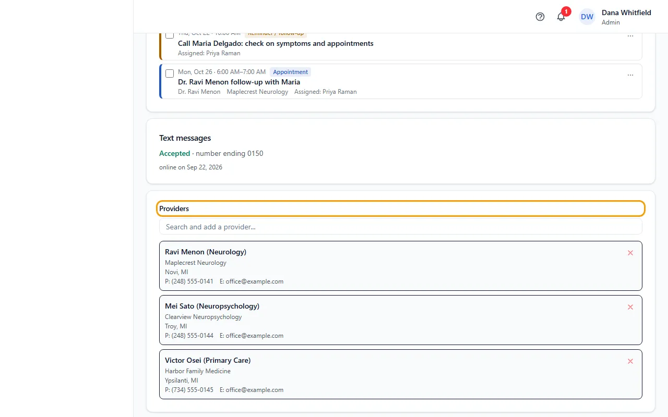Open the help question mark icon

pyautogui.click(x=540, y=17)
